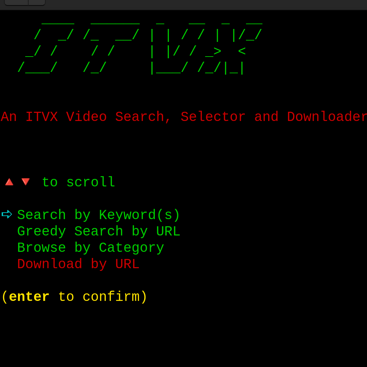
Task: Click the 'to confirm)' hint text
Action: [x=103, y=297]
